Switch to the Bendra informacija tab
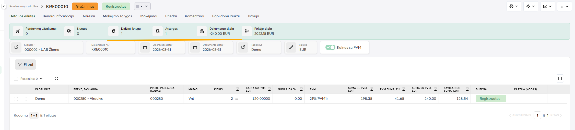 click(x=58, y=16)
